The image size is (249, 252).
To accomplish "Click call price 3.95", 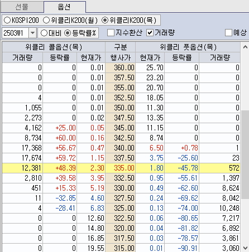I will [x=91, y=178].
